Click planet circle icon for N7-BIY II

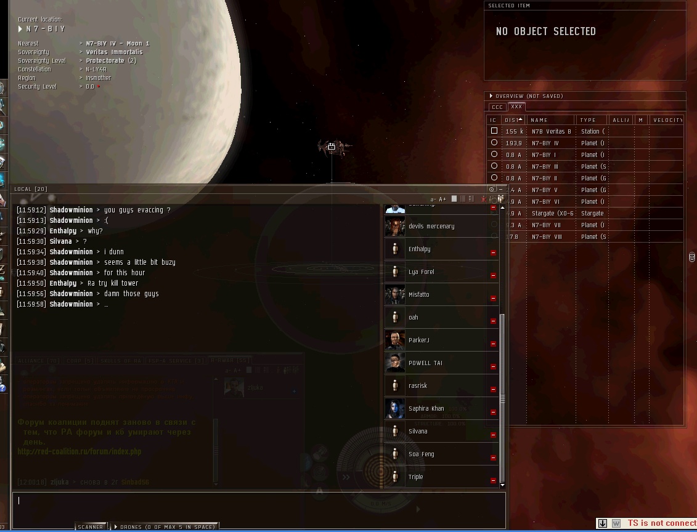pos(494,177)
